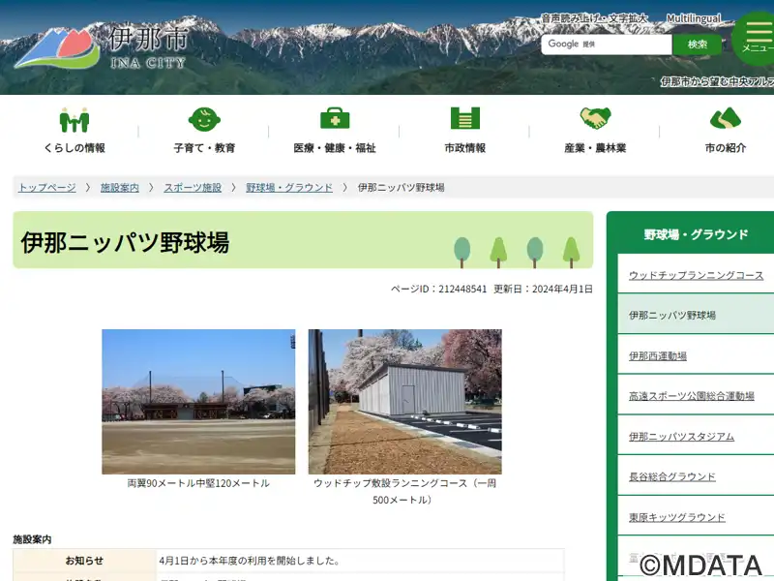Click the ウッドチップ敷設ランニングコース caption
The width and height of the screenshot is (774, 581).
pos(404,492)
